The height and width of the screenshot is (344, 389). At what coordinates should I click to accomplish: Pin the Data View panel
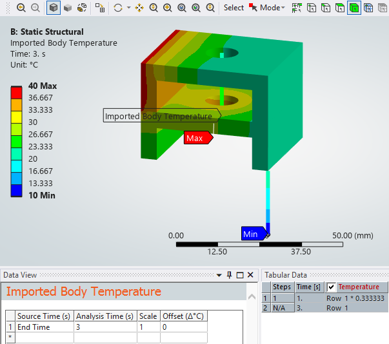229,275
